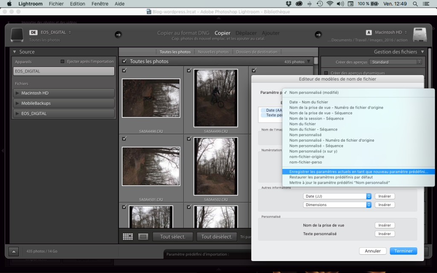Choose the Déplacer import mode
437x273 pixels.
pos(246,33)
